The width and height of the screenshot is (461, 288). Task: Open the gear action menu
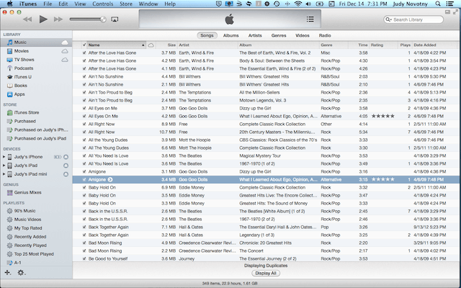pos(21,273)
